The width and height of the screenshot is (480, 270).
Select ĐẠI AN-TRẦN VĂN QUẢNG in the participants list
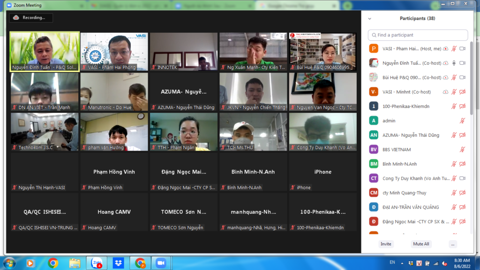tap(411, 207)
